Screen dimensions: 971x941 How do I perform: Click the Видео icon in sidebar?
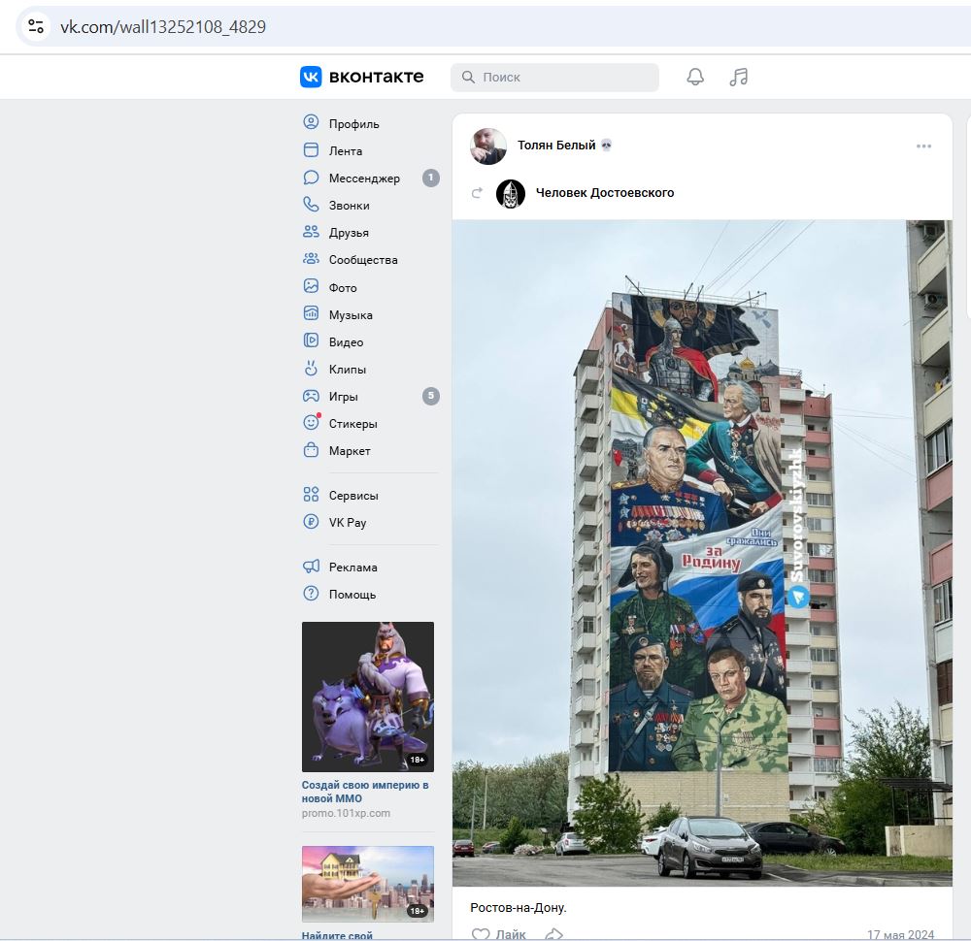311,341
